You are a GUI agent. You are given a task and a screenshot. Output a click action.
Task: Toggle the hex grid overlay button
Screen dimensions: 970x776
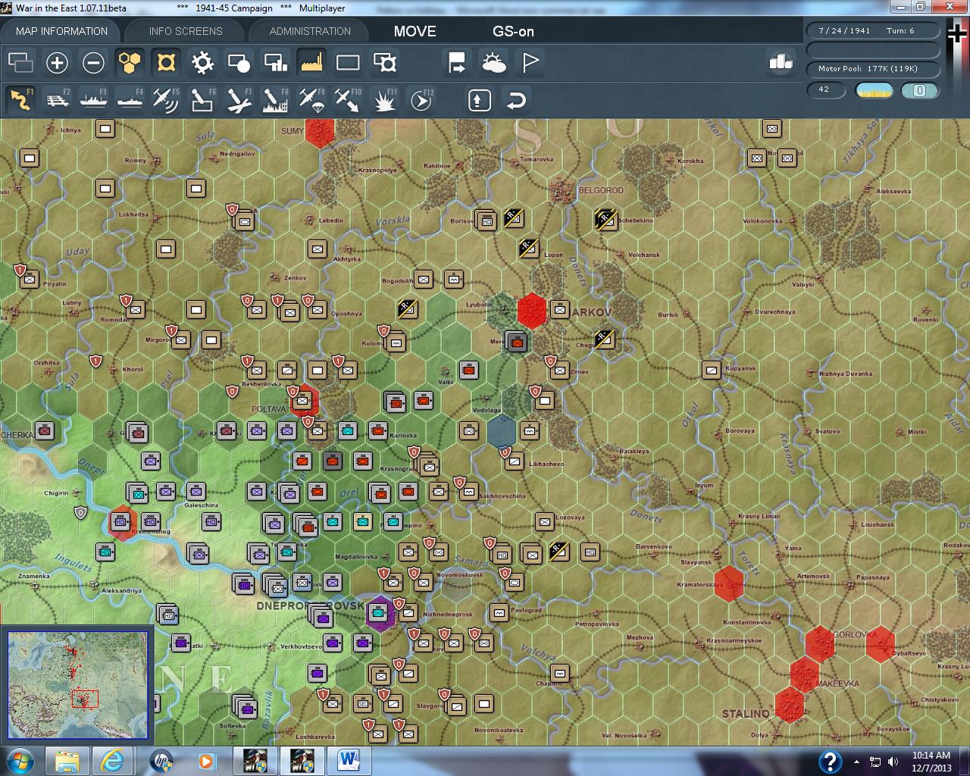point(130,62)
